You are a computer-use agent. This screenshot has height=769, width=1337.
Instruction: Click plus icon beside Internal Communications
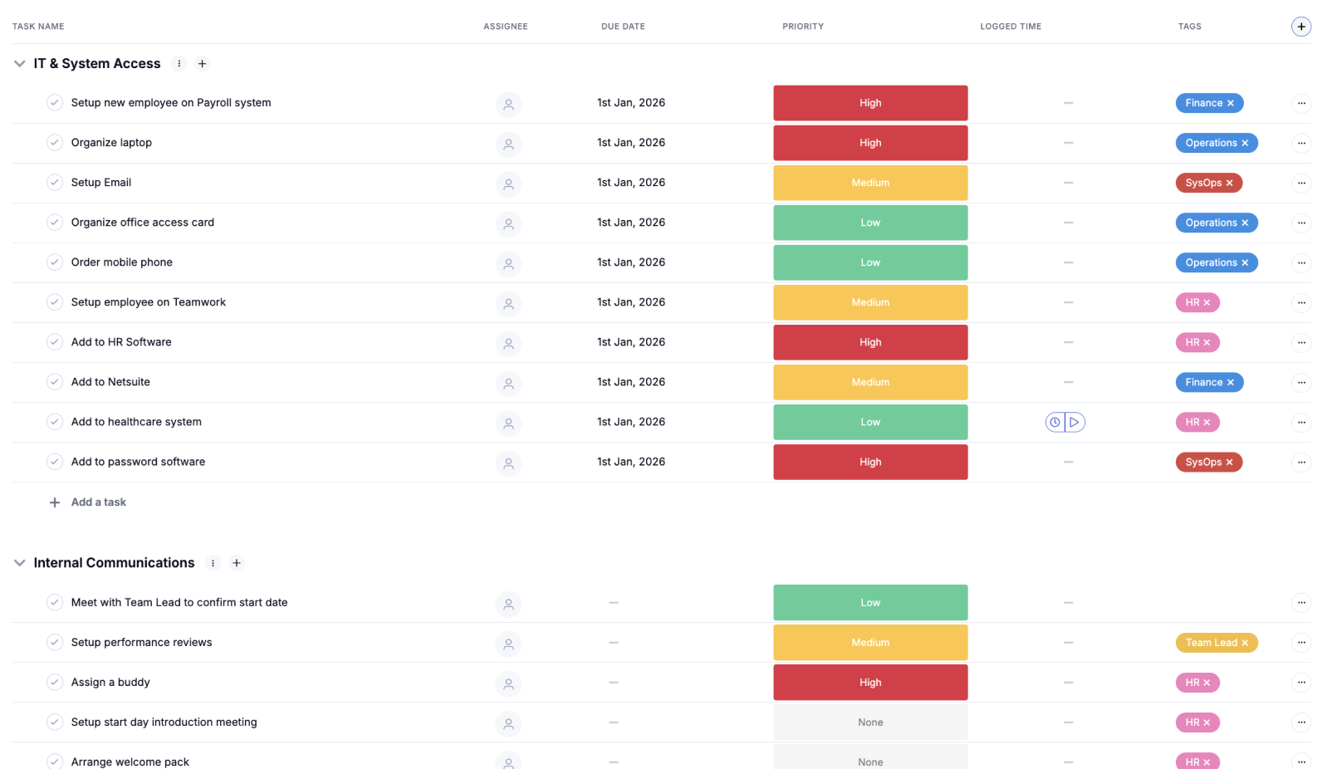[x=237, y=563]
